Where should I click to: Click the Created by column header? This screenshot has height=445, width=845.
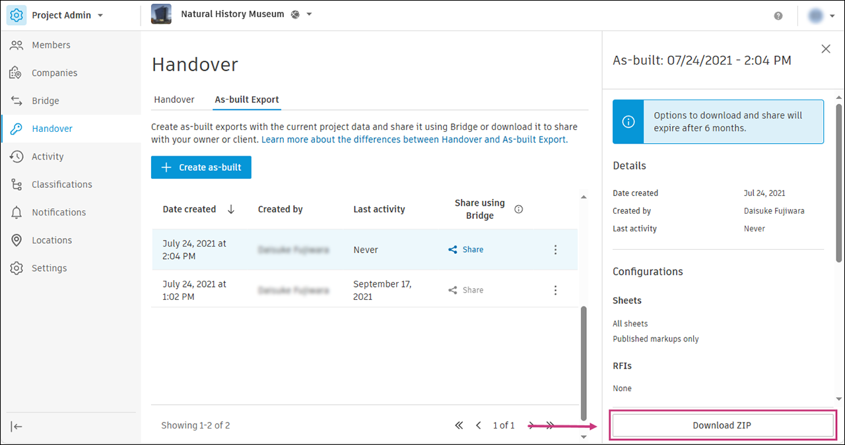pos(281,209)
